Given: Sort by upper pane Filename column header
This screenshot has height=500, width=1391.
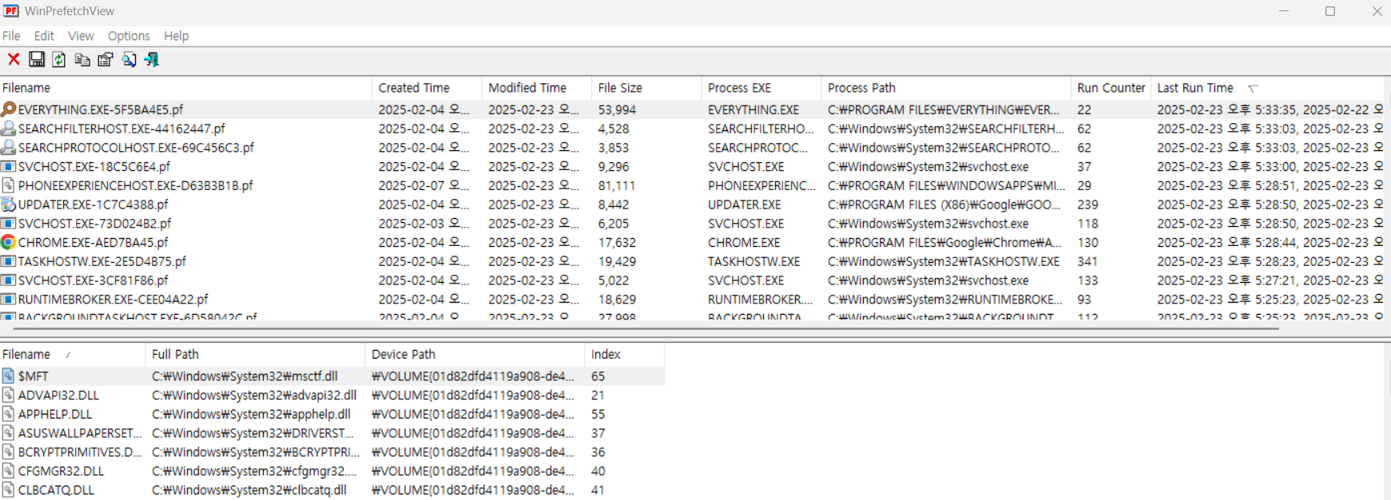Looking at the screenshot, I should pyautogui.click(x=186, y=88).
